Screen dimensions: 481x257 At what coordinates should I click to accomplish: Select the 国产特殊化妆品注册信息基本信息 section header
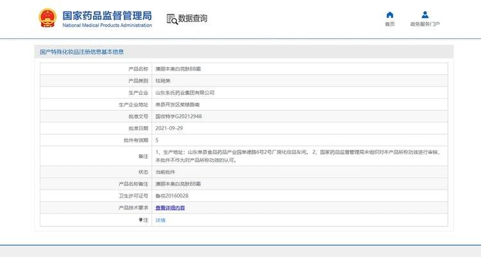pyautogui.click(x=81, y=51)
